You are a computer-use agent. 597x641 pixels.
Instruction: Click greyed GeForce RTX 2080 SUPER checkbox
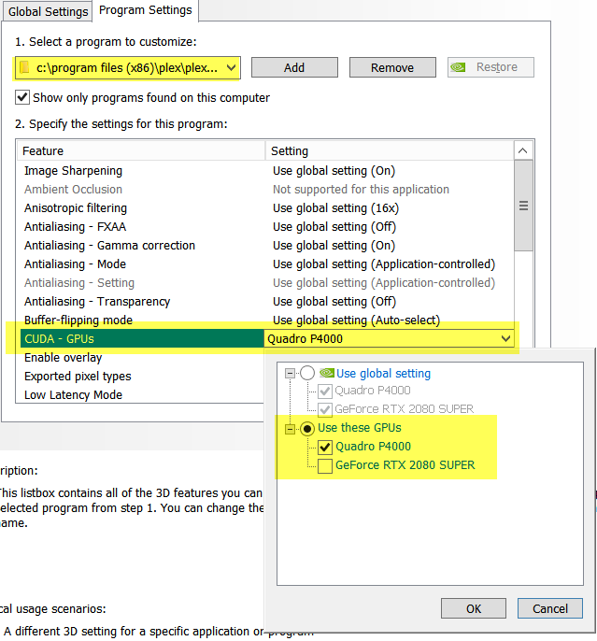(x=325, y=409)
